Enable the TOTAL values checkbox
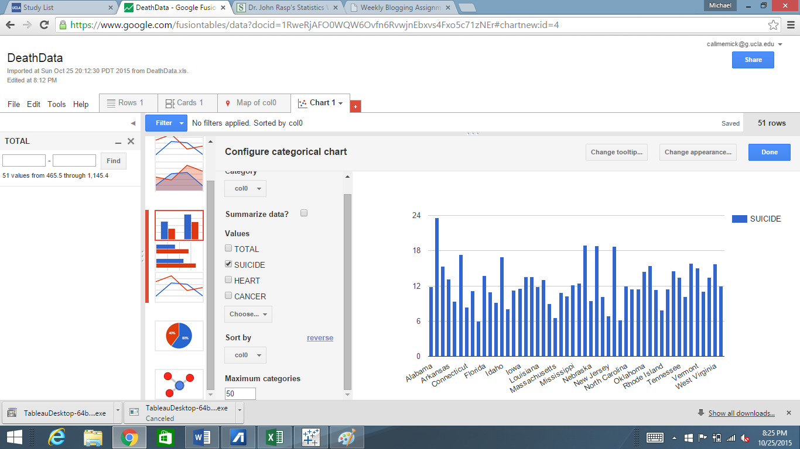 tap(228, 248)
